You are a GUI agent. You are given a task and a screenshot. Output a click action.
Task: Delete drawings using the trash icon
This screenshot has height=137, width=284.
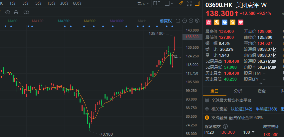pos(16,12)
